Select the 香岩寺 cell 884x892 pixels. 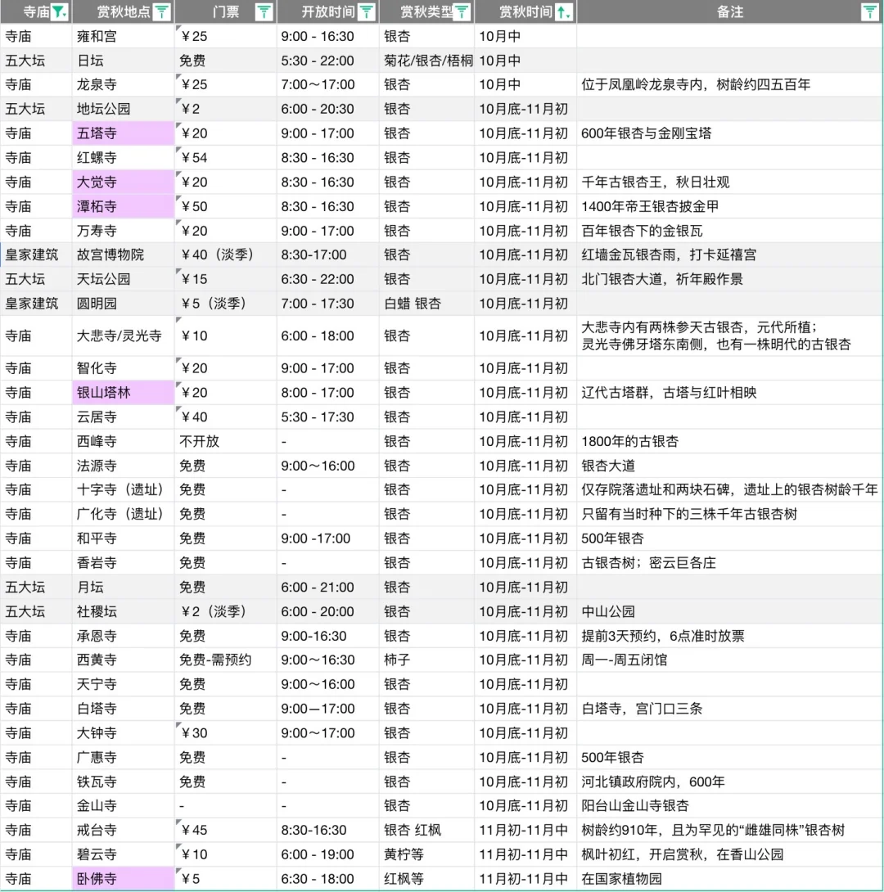click(x=123, y=563)
